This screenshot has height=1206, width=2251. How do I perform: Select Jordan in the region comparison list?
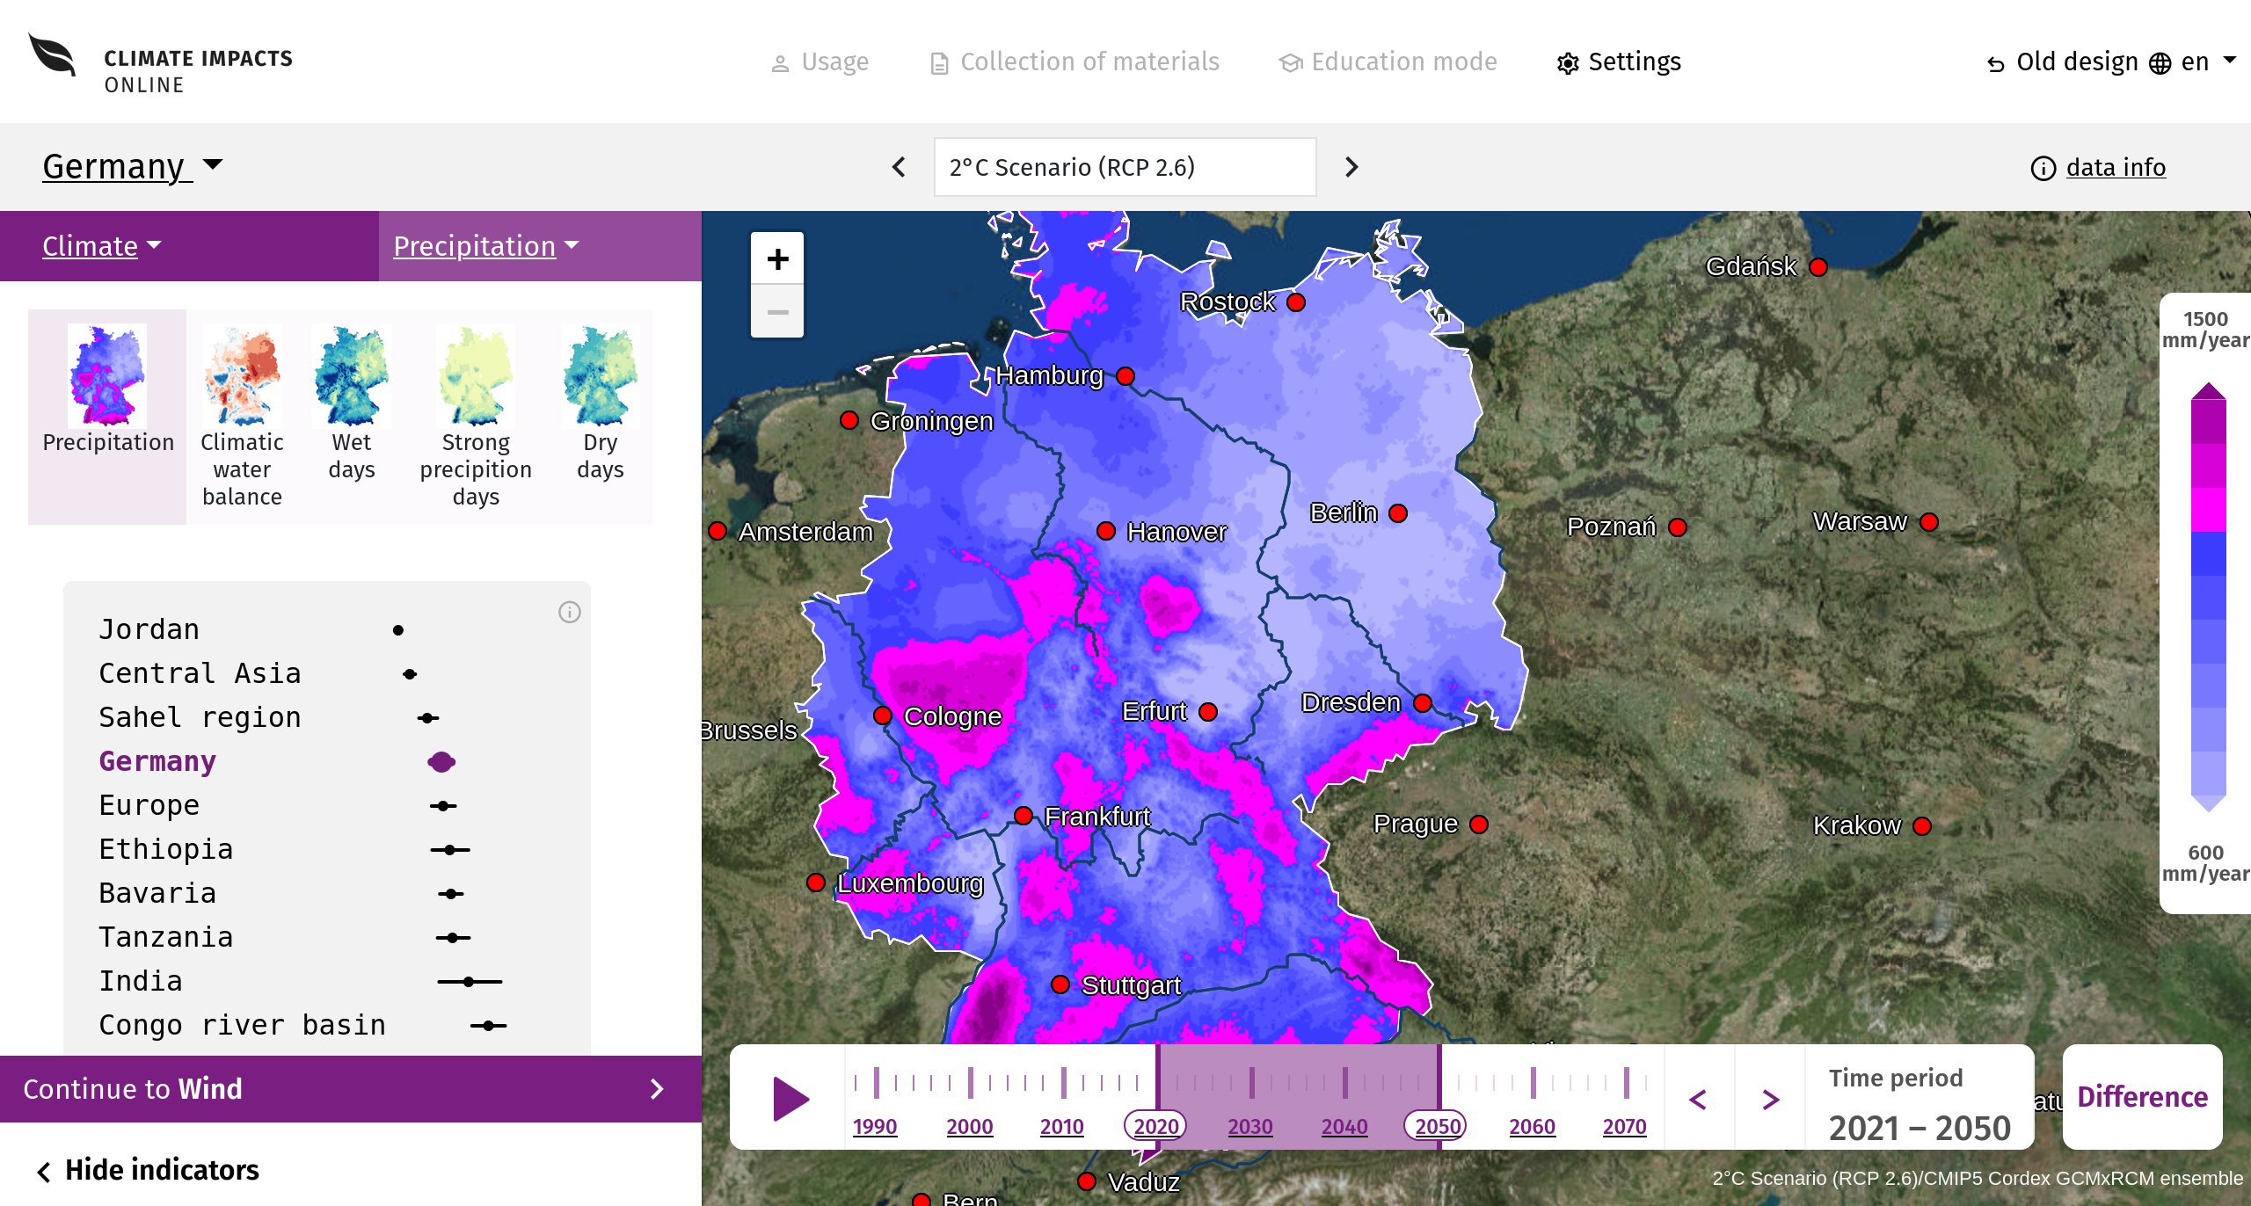(149, 629)
